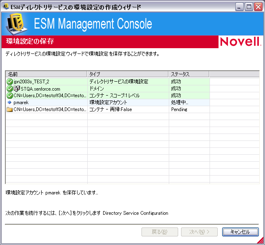Click the green checkmark beside jpn2003s_TEST_2
The width and height of the screenshot is (265, 245).
(x=10, y=82)
